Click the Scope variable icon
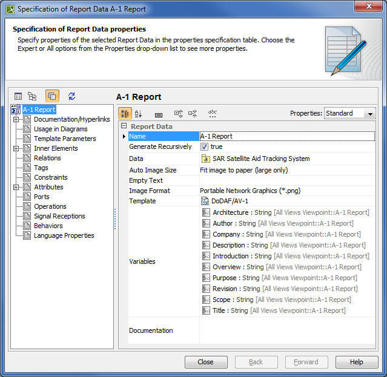This screenshot has width=387, height=377. click(206, 300)
